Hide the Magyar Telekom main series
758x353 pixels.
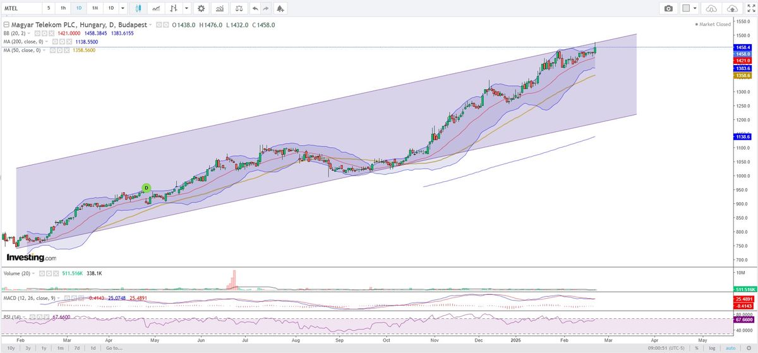coord(159,25)
